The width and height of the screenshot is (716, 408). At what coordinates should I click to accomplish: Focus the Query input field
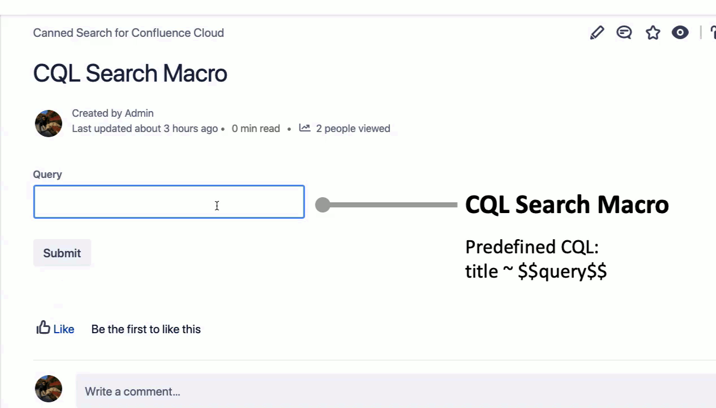click(x=169, y=202)
